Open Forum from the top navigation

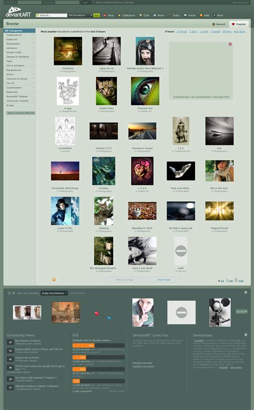pyautogui.click(x=190, y=16)
